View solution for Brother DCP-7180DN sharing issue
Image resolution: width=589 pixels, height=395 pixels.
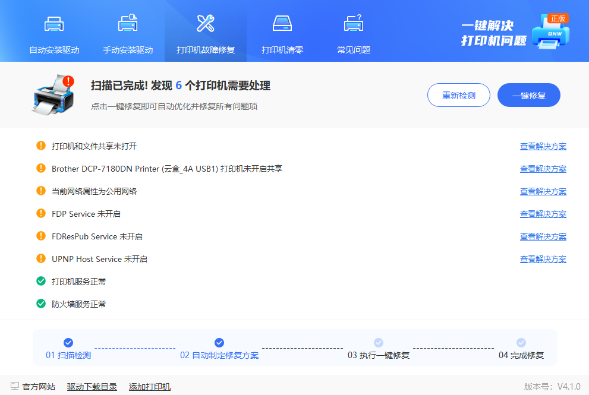tap(543, 169)
